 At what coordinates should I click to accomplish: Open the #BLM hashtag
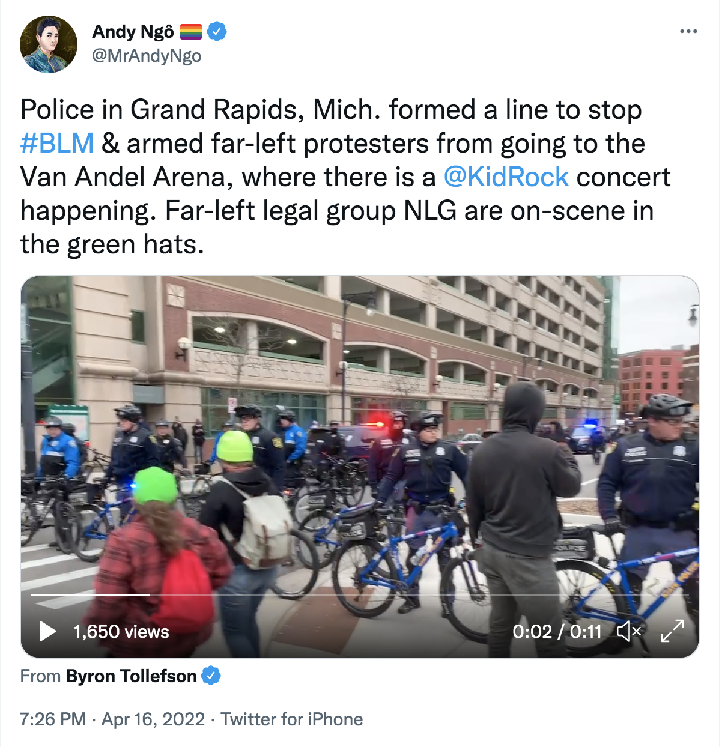click(57, 144)
